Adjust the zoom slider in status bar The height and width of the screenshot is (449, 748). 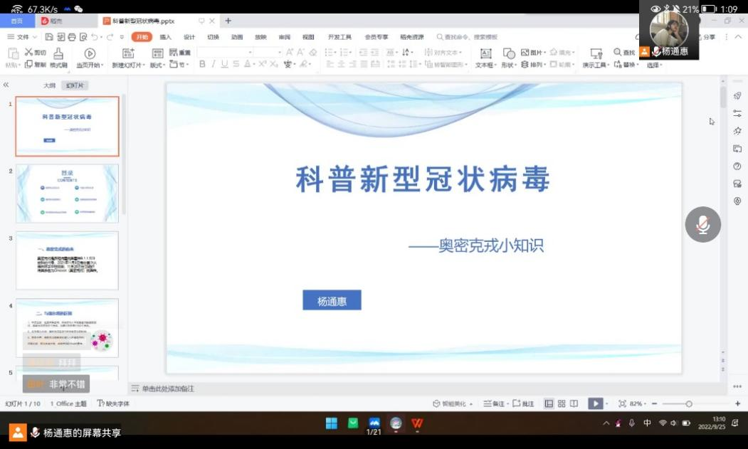point(688,403)
